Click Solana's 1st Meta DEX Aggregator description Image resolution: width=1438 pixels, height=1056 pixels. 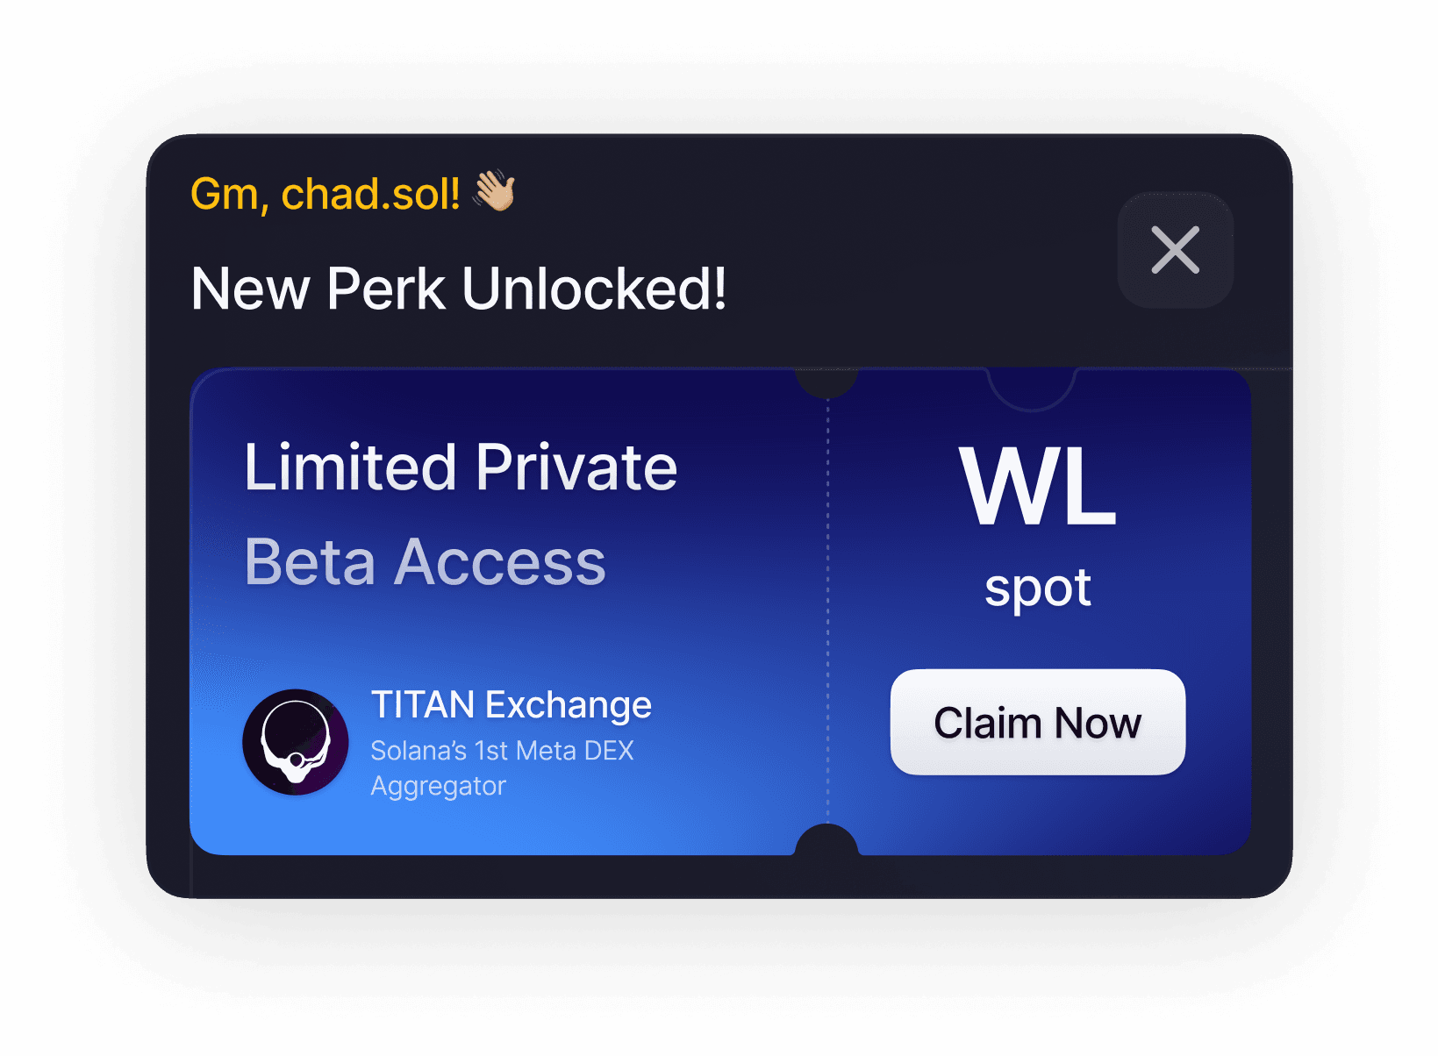[502, 768]
